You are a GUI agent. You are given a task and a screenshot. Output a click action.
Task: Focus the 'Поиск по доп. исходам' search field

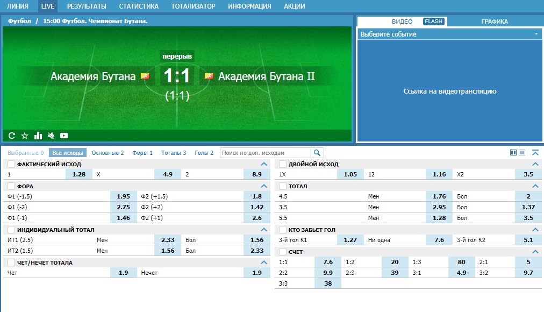pos(266,153)
